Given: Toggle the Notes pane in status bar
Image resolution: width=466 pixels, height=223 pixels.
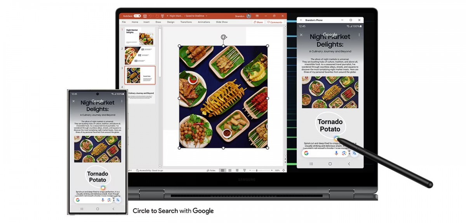Looking at the screenshot, I should pyautogui.click(x=211, y=170).
